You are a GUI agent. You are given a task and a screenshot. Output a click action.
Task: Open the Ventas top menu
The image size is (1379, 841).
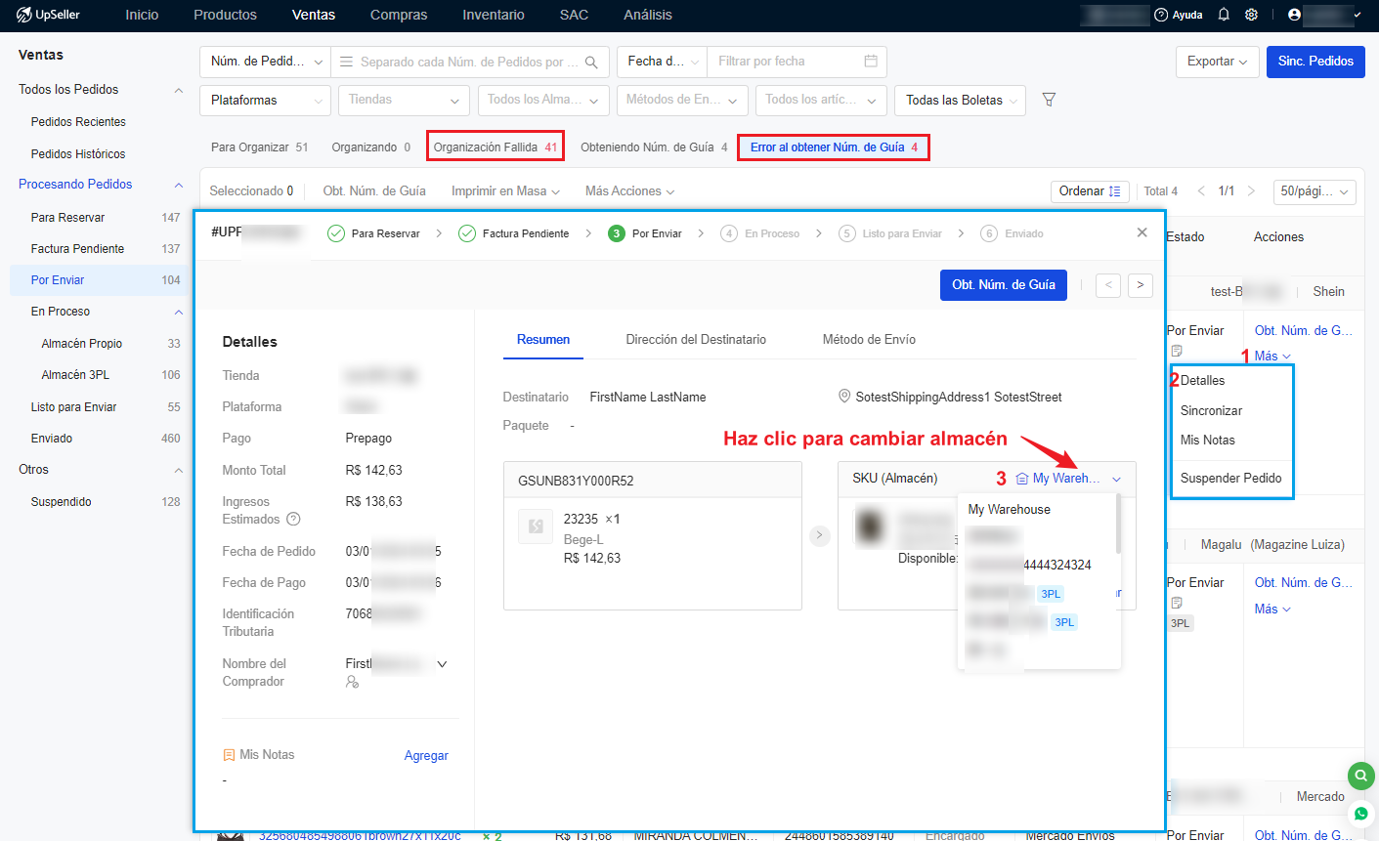[314, 15]
